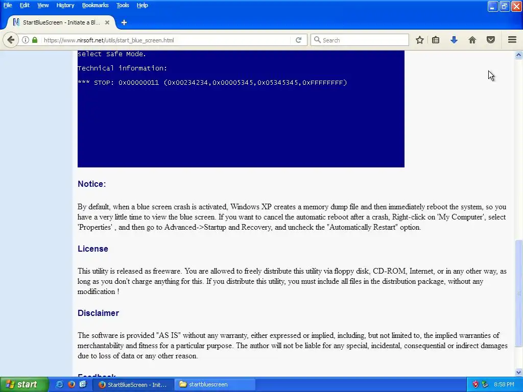Image resolution: width=523 pixels, height=392 pixels.
Task: Click the STOP: 0x00000011 error line
Action: click(212, 82)
